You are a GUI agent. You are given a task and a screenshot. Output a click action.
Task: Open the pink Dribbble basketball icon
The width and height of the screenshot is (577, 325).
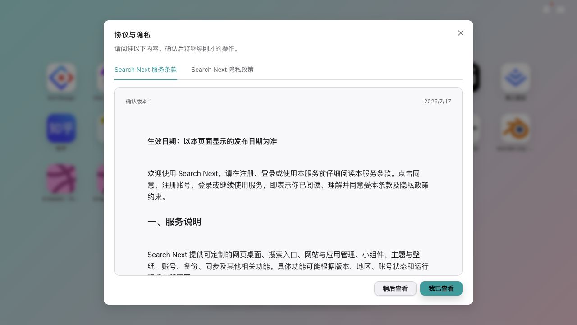pyautogui.click(x=61, y=179)
